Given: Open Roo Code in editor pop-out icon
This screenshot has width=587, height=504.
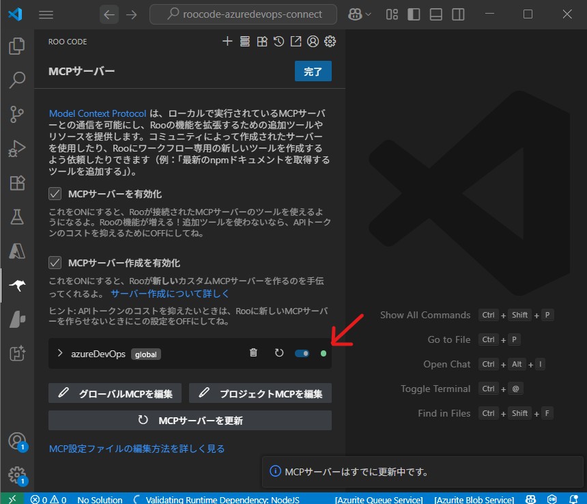Looking at the screenshot, I should [x=296, y=41].
